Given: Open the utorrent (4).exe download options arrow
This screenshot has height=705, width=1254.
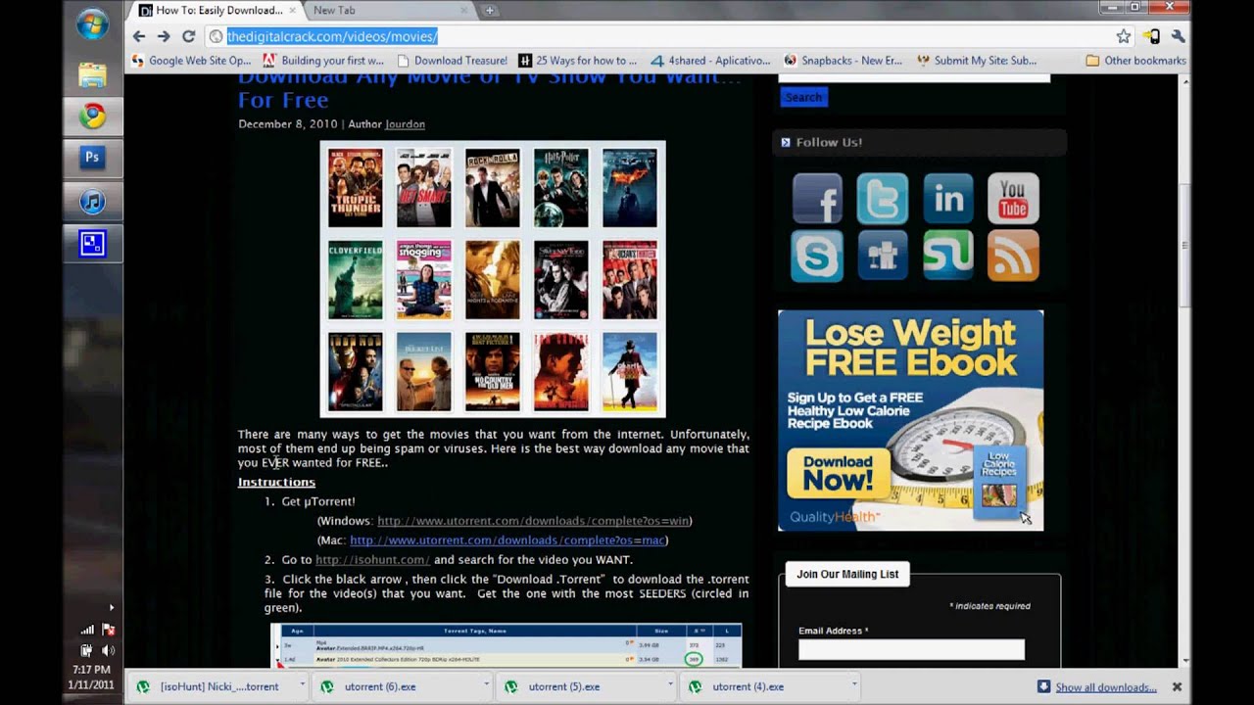Looking at the screenshot, I should tap(854, 686).
